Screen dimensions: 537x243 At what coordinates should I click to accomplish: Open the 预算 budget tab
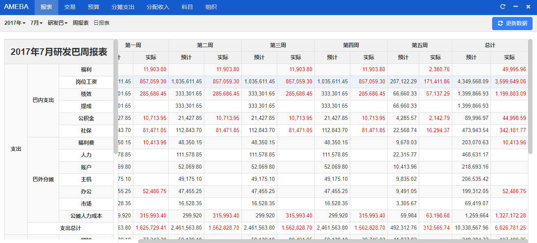point(93,7)
